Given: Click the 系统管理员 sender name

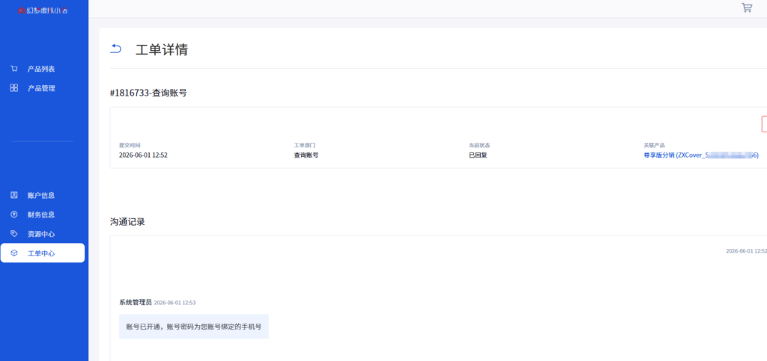Looking at the screenshot, I should click(136, 303).
